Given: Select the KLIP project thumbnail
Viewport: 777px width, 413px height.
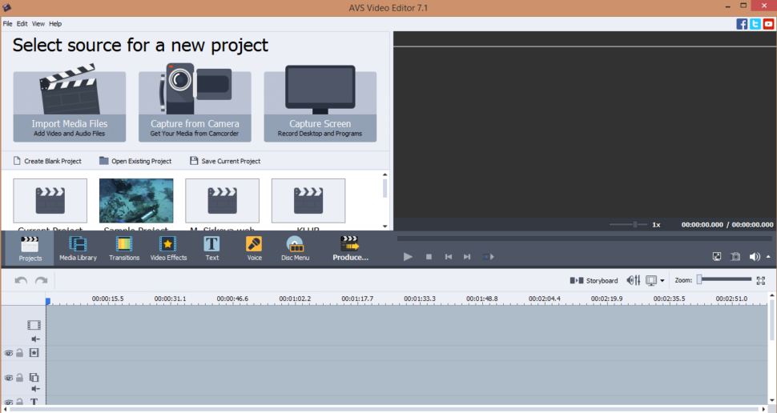Looking at the screenshot, I should pos(308,201).
